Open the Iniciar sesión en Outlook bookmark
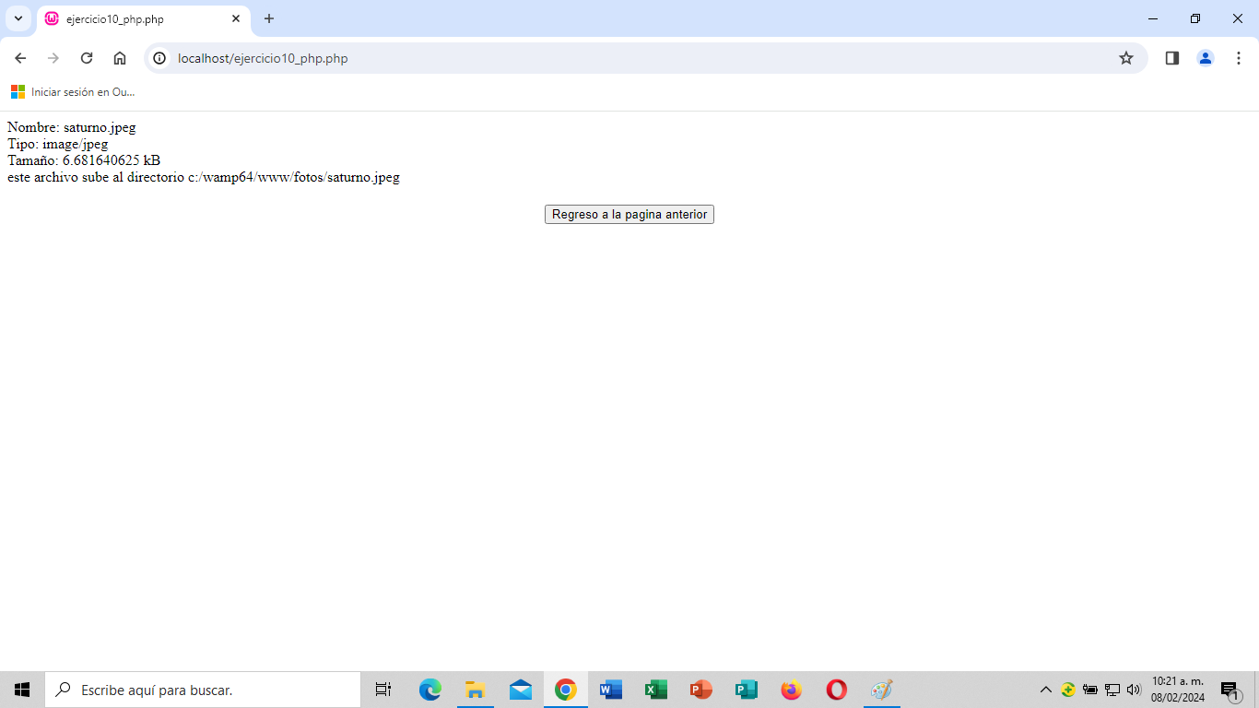The width and height of the screenshot is (1259, 708). [x=73, y=92]
